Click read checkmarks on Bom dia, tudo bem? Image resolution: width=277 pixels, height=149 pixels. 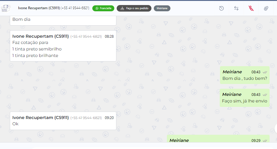pos(265,72)
